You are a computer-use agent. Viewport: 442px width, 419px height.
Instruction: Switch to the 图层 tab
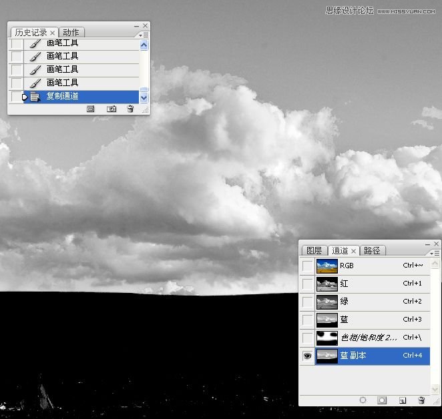point(314,251)
